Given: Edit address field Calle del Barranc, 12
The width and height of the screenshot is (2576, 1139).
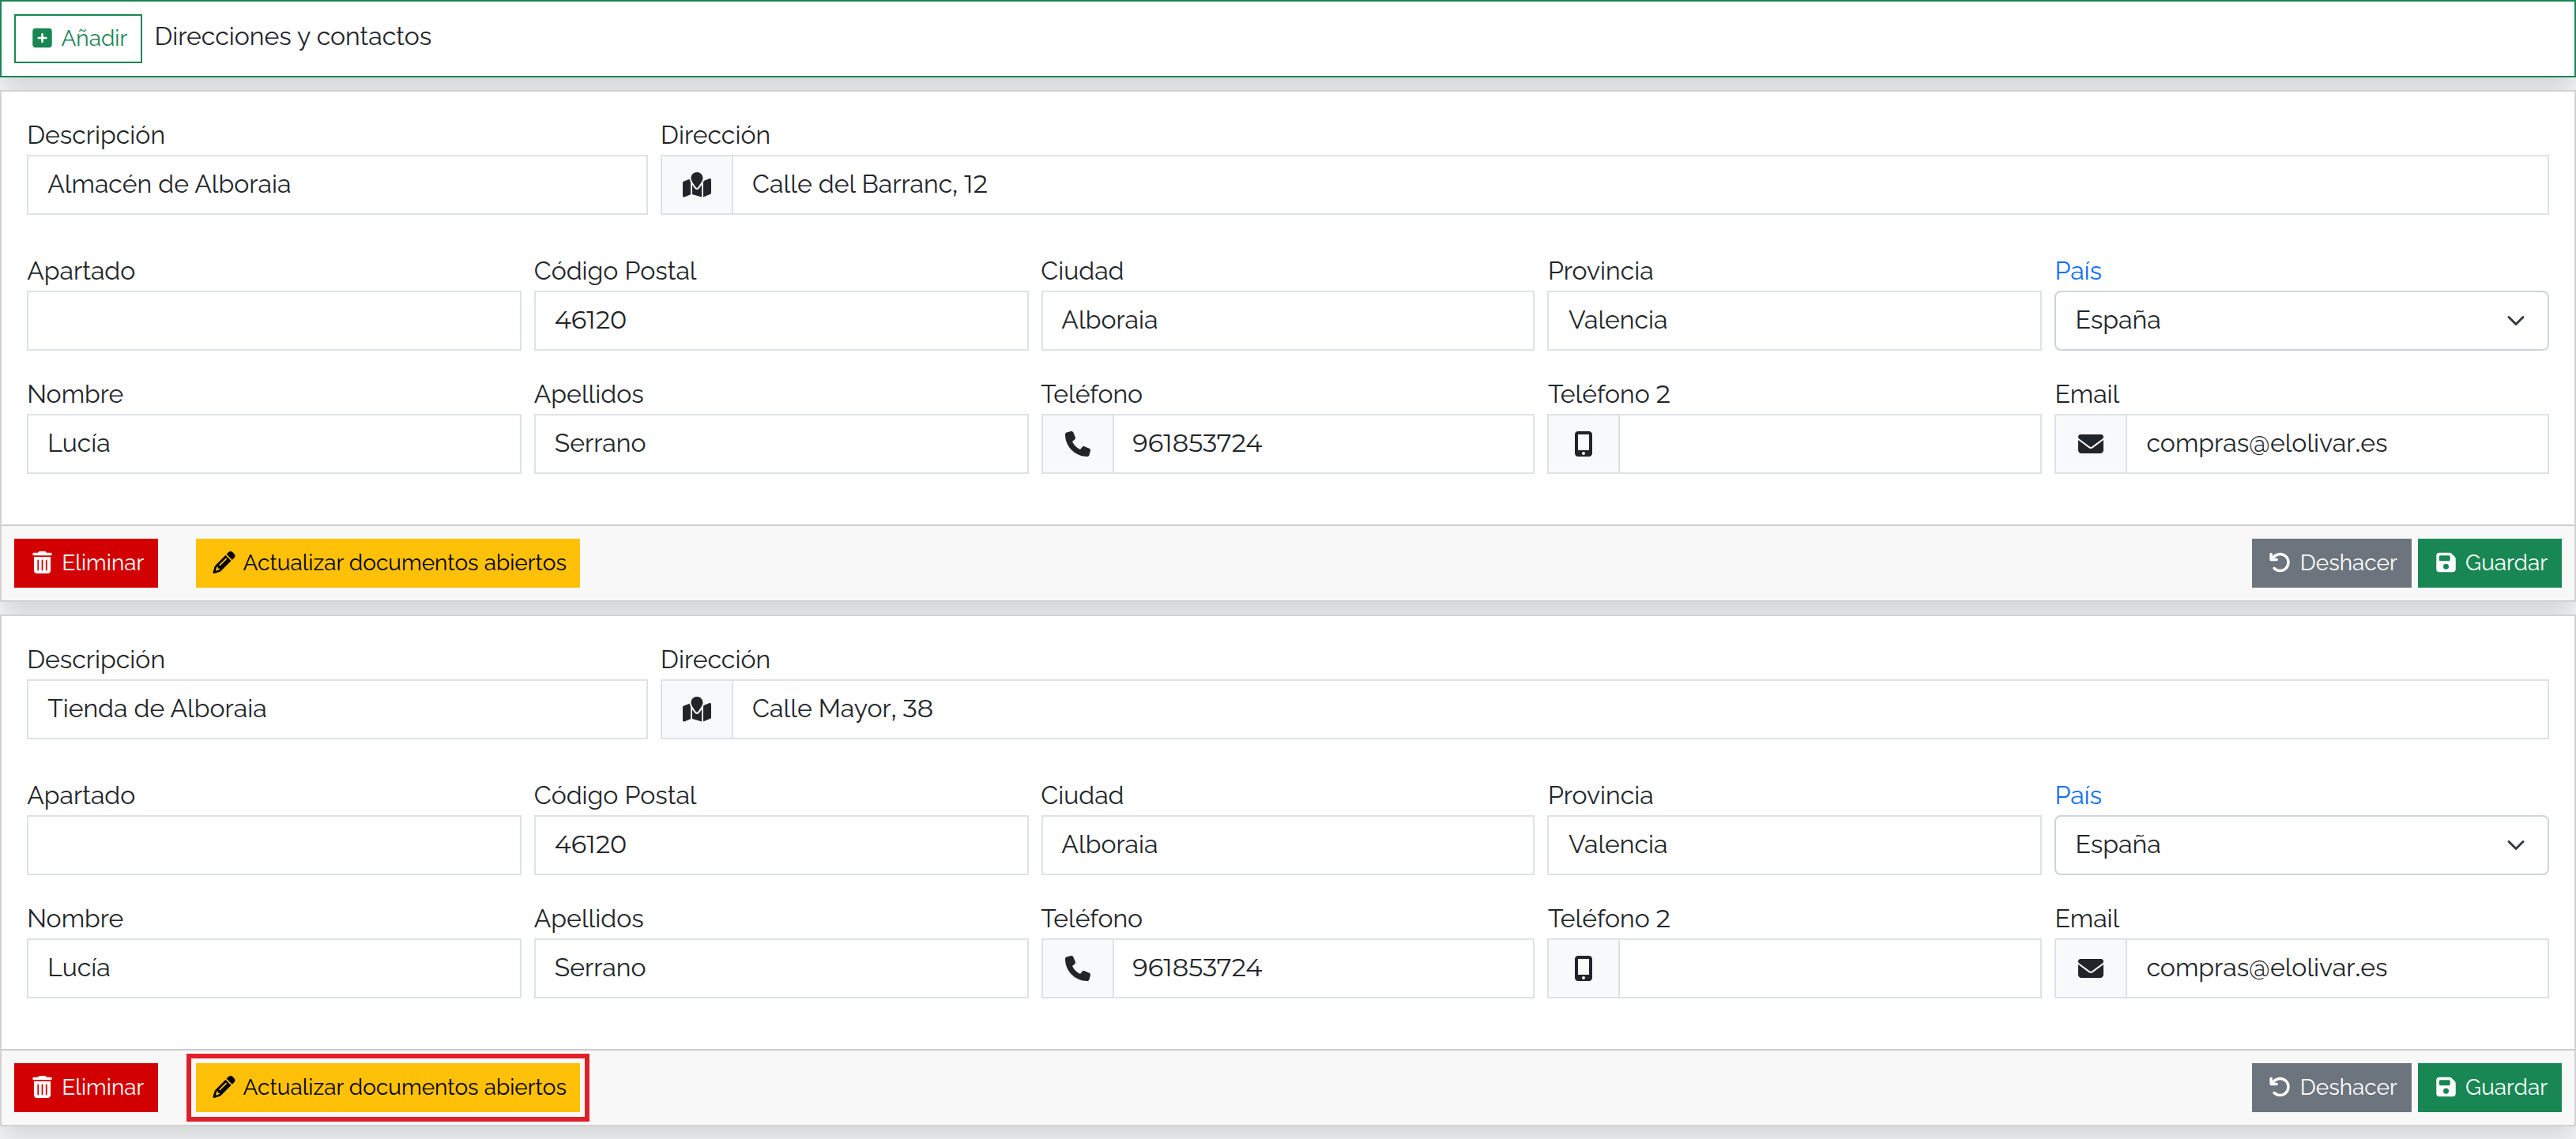Looking at the screenshot, I should (1640, 185).
